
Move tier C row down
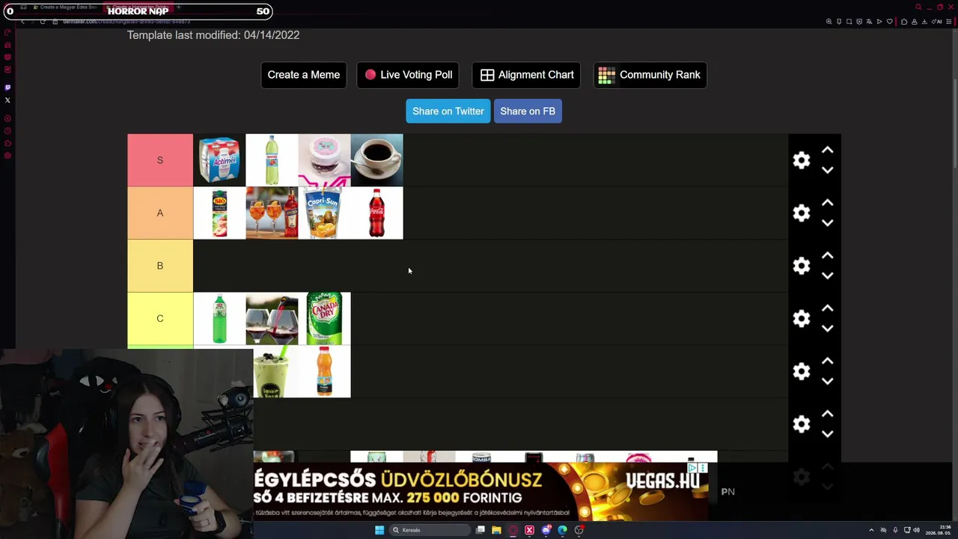coord(828,328)
